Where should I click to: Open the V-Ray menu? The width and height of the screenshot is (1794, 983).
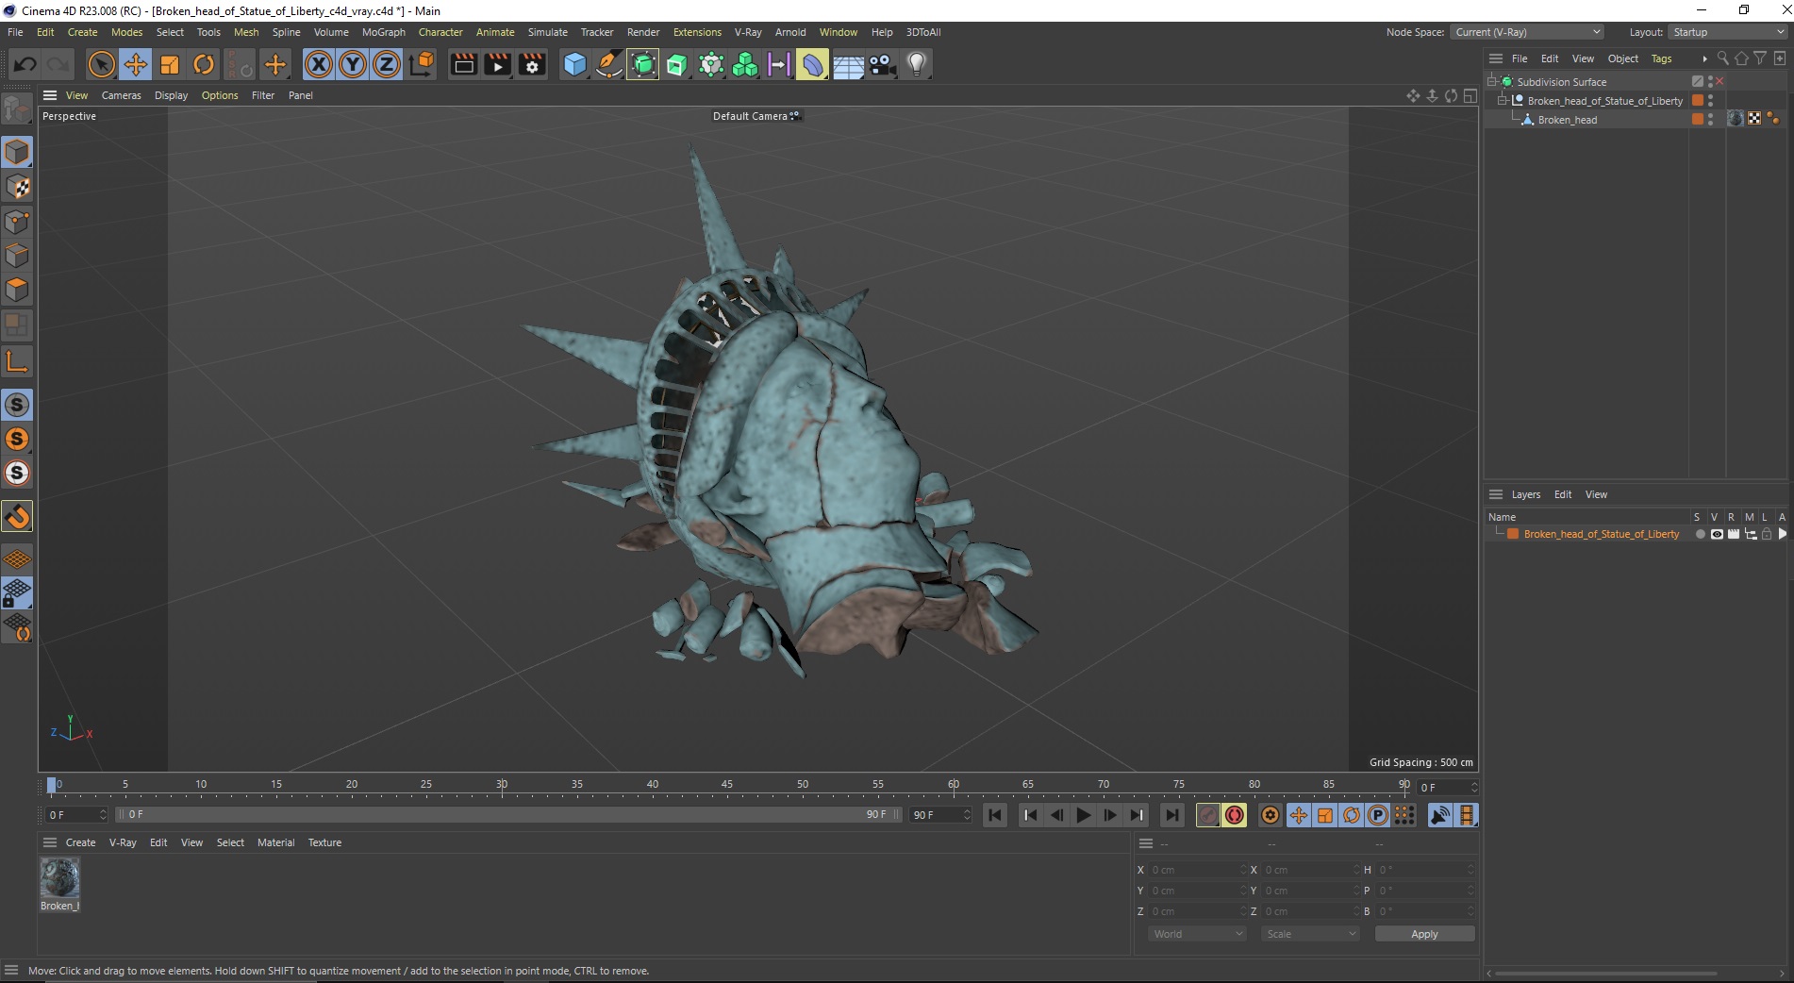click(x=748, y=32)
